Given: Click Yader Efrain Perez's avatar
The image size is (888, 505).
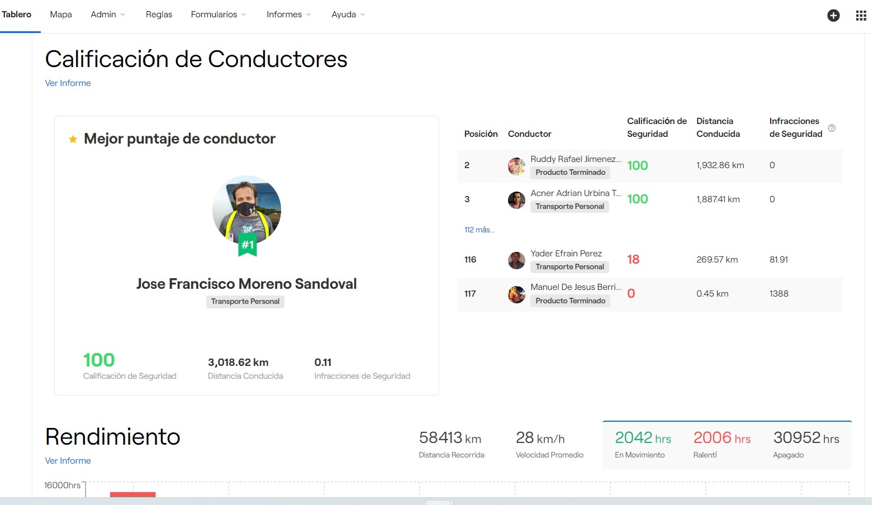Looking at the screenshot, I should coord(516,260).
